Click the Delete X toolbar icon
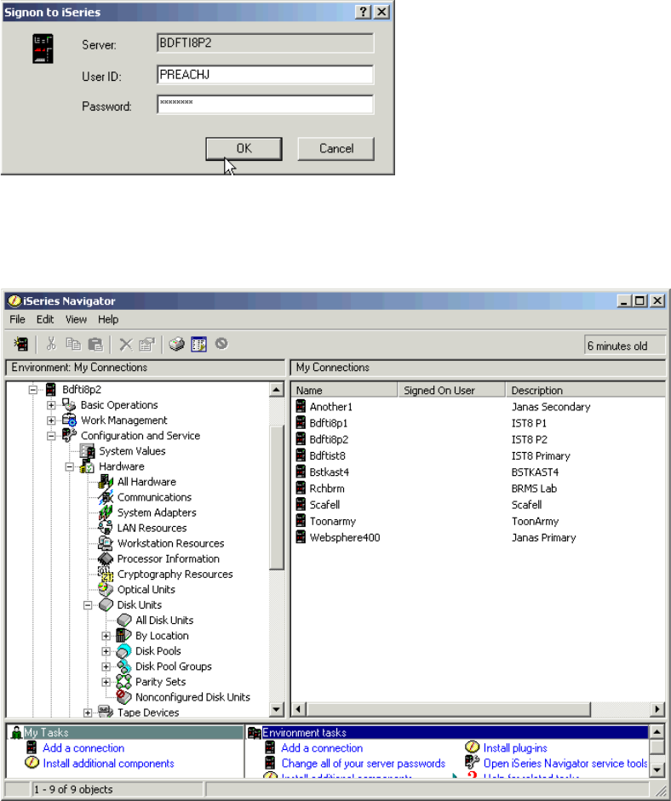671x801 pixels. click(125, 344)
